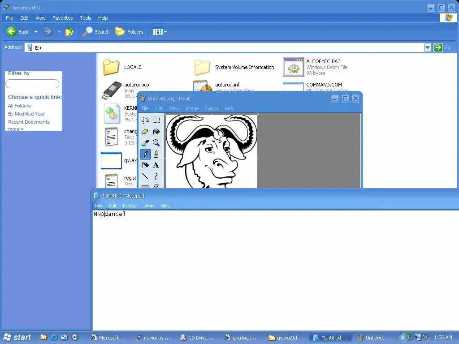Open the Recent Documents quick link
This screenshot has width=459, height=344.
click(x=29, y=122)
